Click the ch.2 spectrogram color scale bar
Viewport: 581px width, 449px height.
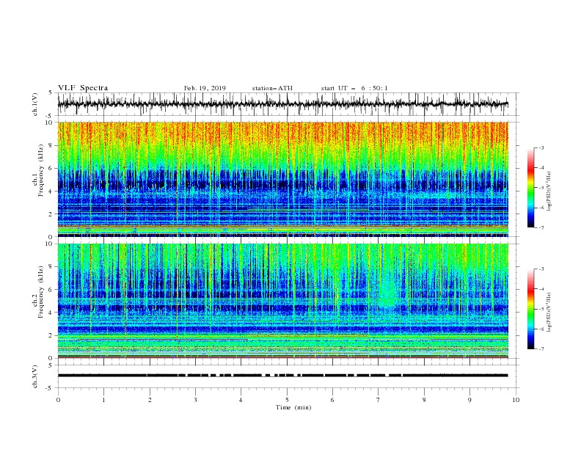[530, 309]
